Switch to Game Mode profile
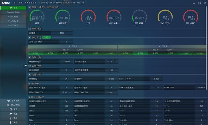Image resolution: width=208 pixels, height=125 pixels. click(x=13, y=17)
